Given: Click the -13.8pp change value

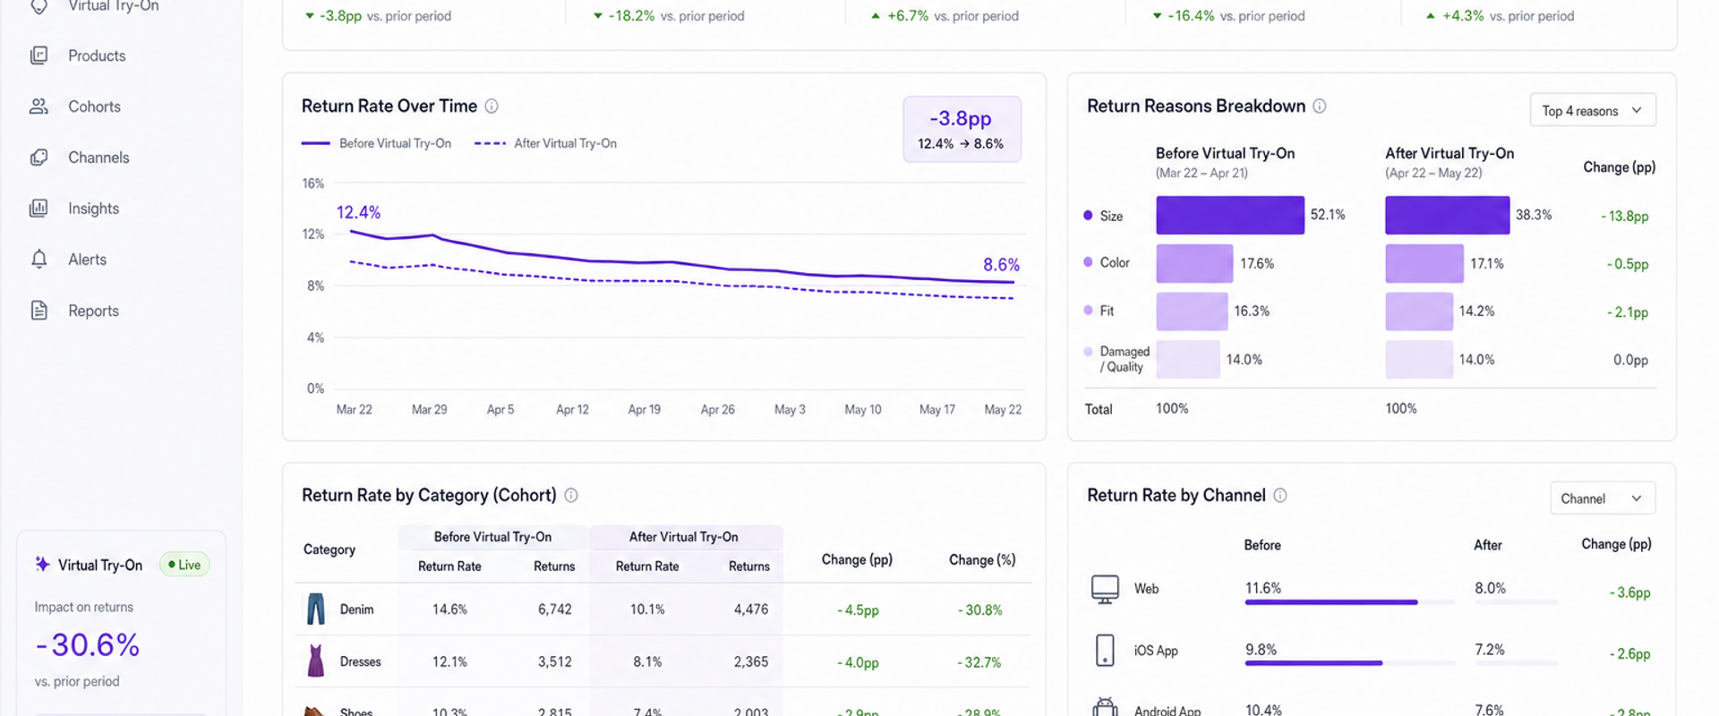Looking at the screenshot, I should 1624,217.
